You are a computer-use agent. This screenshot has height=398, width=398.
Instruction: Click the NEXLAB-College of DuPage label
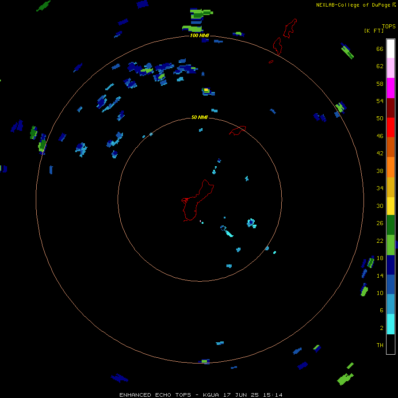point(353,5)
